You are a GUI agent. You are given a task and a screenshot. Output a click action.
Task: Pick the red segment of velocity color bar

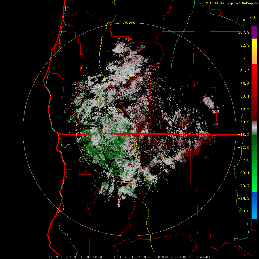(x=254, y=92)
